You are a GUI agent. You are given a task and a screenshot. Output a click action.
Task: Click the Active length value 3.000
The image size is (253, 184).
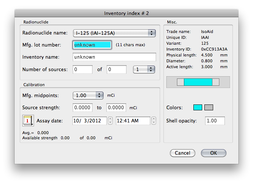click(207, 67)
